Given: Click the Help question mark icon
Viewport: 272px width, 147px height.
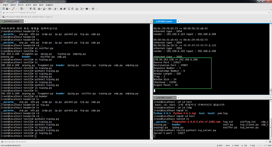Looking at the screenshot, I should (x=93, y=9).
